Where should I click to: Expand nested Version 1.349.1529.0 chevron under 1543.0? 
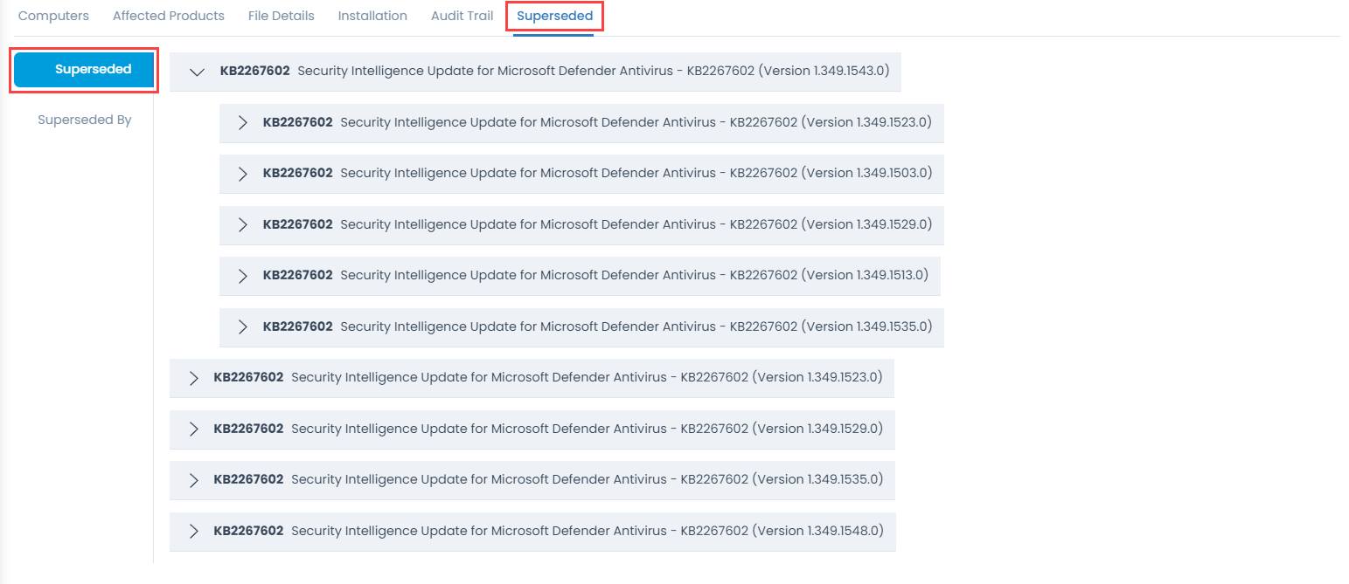[243, 224]
